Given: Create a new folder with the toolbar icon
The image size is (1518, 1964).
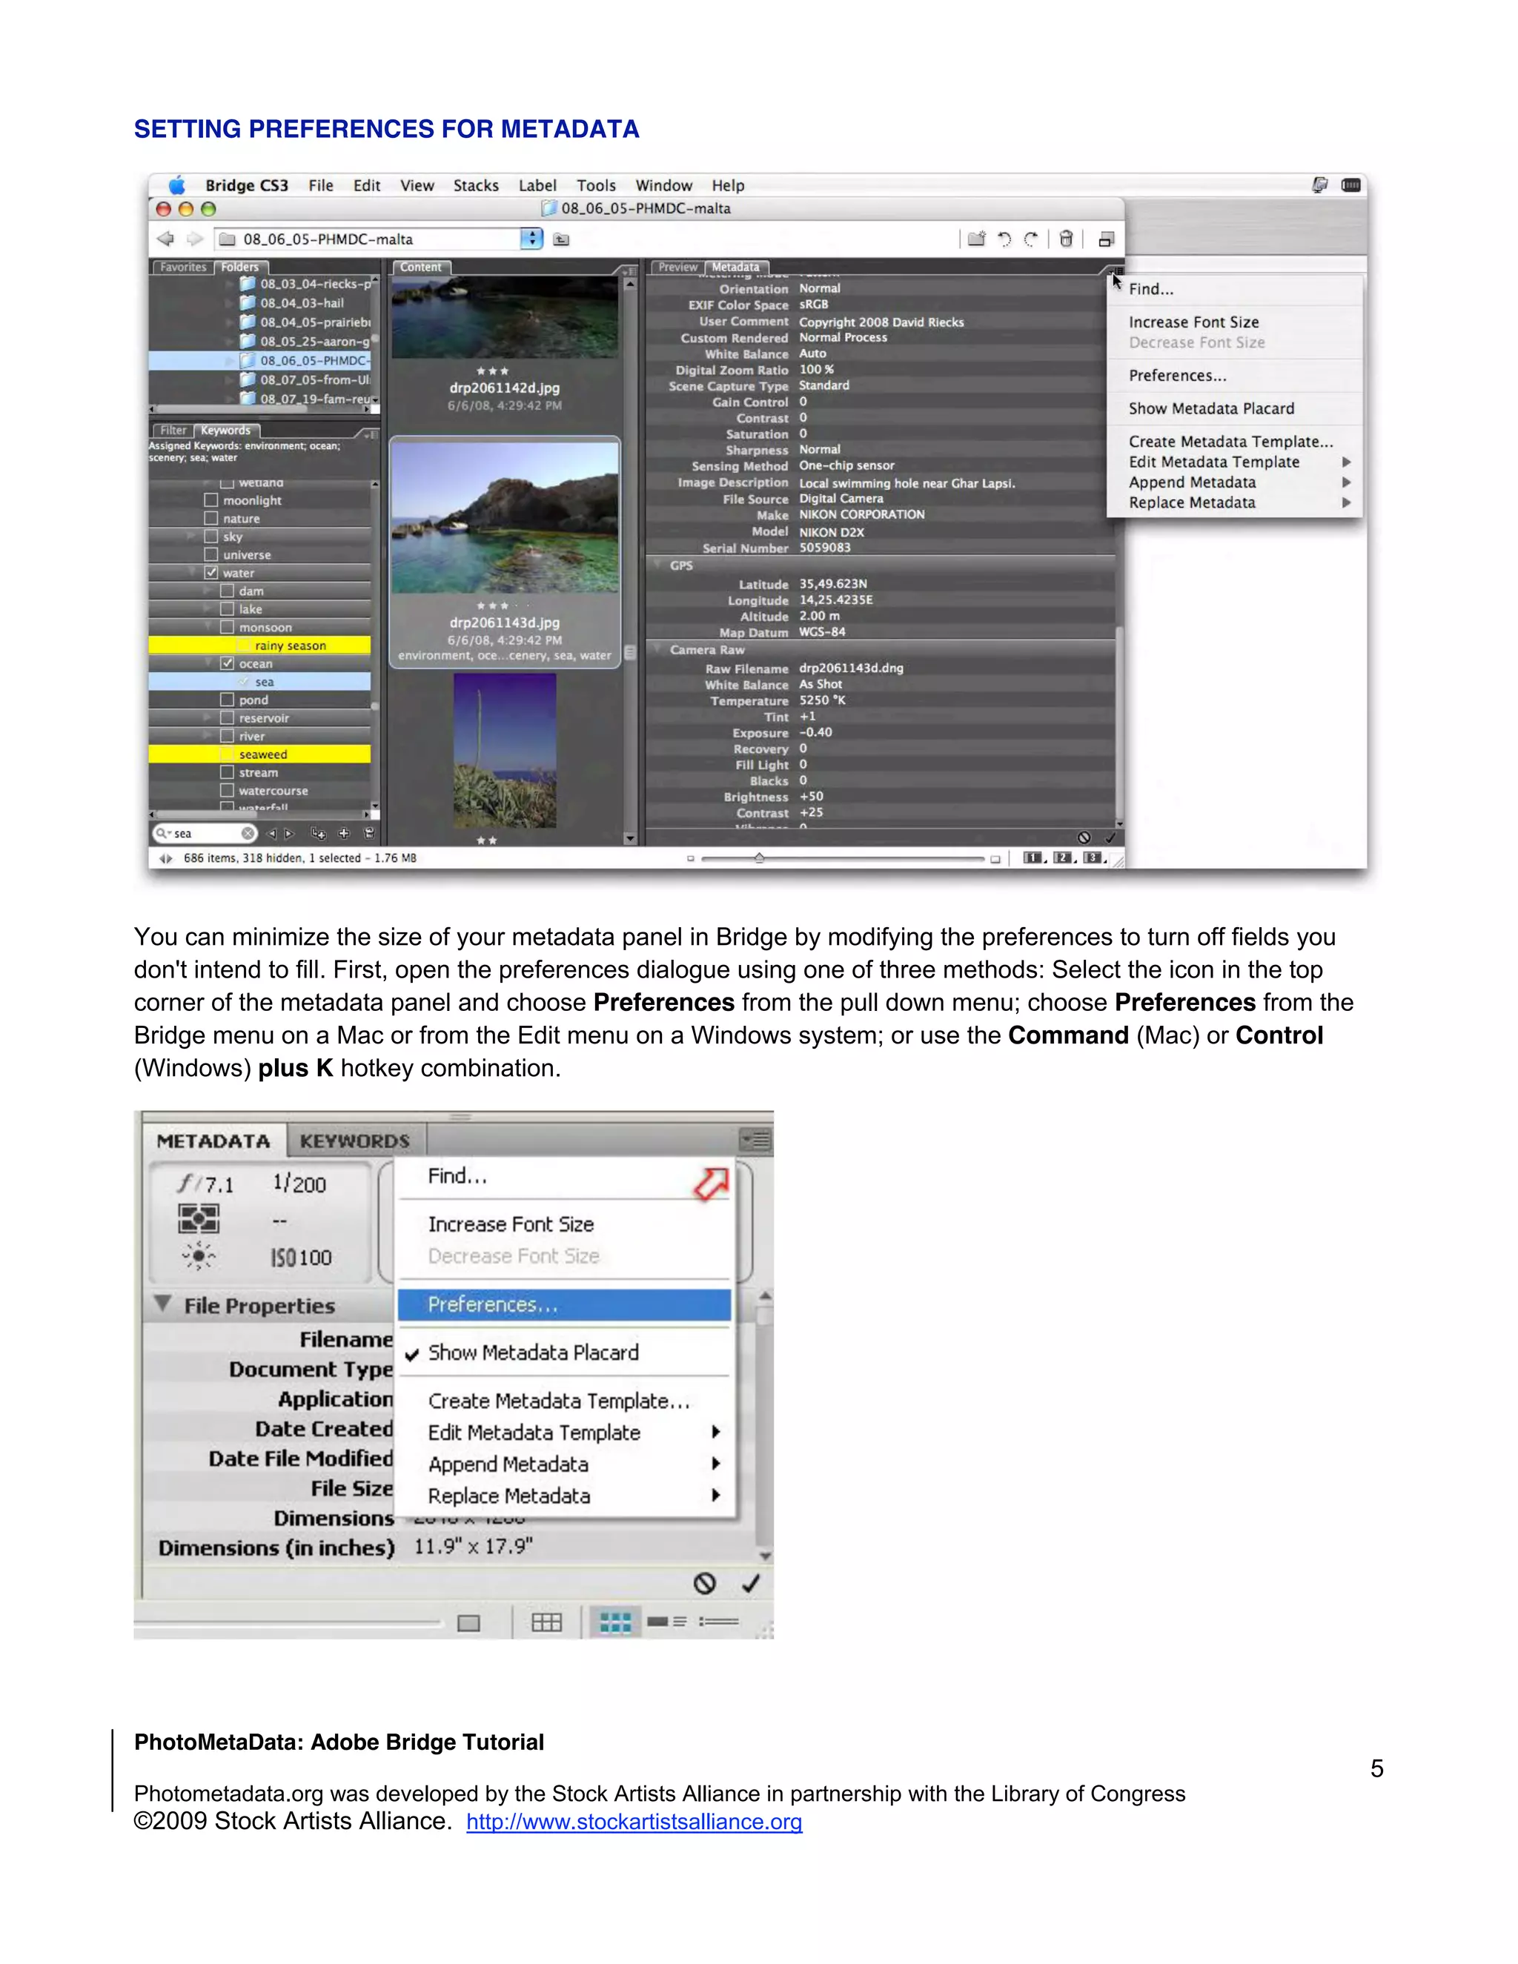Looking at the screenshot, I should click(977, 239).
